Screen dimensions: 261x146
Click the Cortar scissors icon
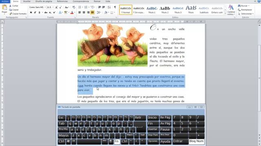tap(10, 6)
